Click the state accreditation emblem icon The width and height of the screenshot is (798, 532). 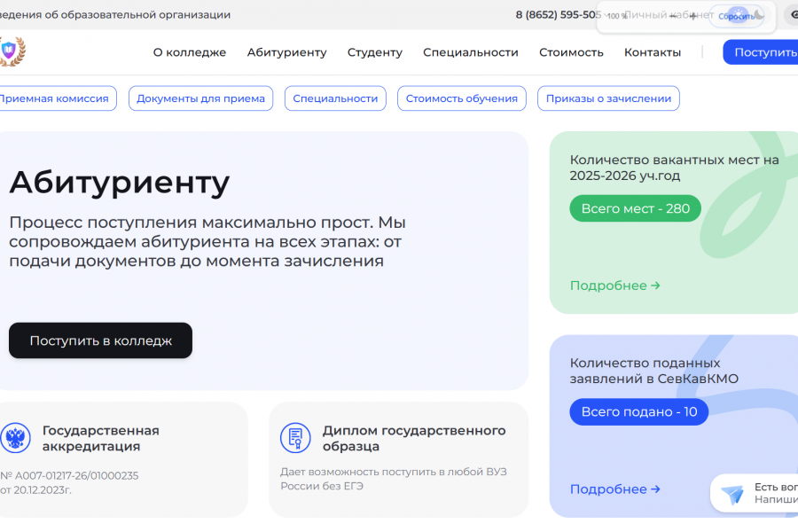coord(15,438)
